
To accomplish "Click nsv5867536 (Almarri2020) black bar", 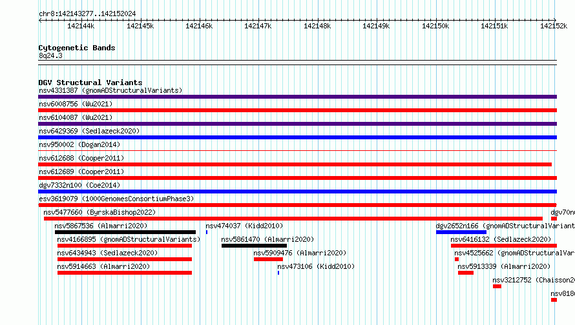I will 125,232.
